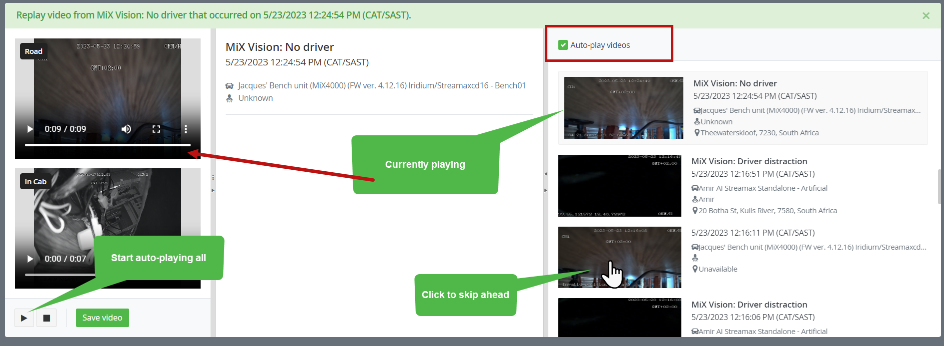The width and height of the screenshot is (944, 346).
Task: Toggle the Auto-play videos checkbox
Action: coord(563,45)
